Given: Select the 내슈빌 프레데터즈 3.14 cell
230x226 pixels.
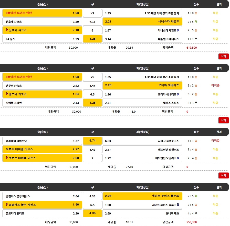Looking at the screenshot, I should coord(142,39).
